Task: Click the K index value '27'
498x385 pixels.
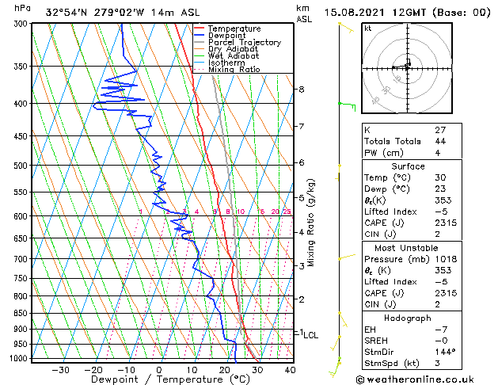Action: point(441,130)
